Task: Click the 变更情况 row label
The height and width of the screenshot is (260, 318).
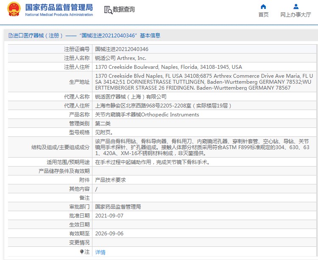Action: pyautogui.click(x=80, y=243)
